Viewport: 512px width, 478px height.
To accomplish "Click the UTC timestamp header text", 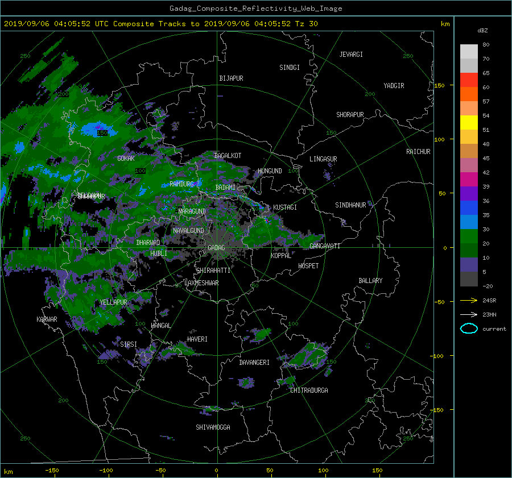I will (x=160, y=24).
